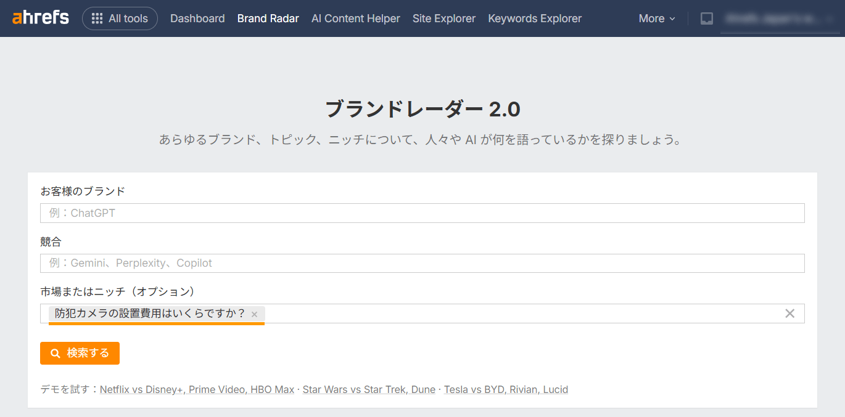Clear the market/niche field with the X icon
This screenshot has height=417, width=845.
[789, 314]
